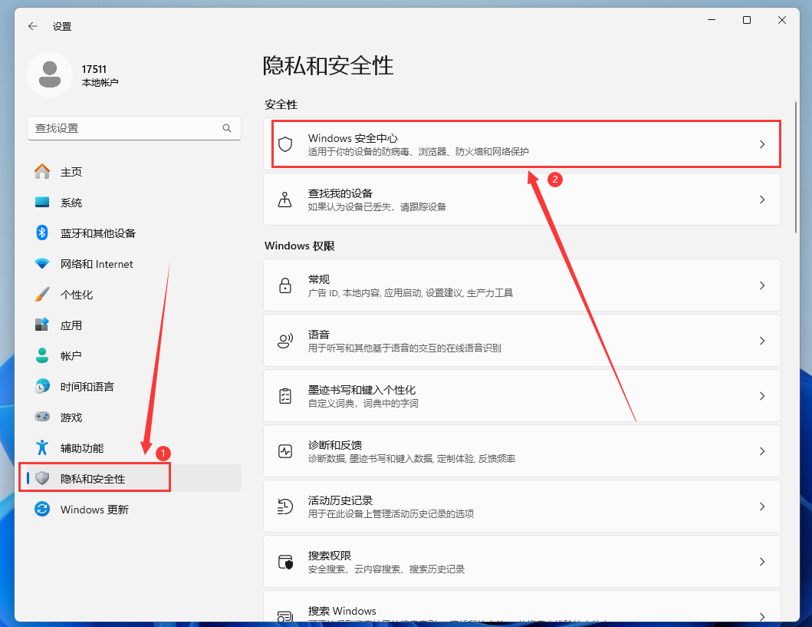Click the 诊断和反馈 heartbeat icon
Image resolution: width=812 pixels, height=627 pixels.
click(x=285, y=451)
